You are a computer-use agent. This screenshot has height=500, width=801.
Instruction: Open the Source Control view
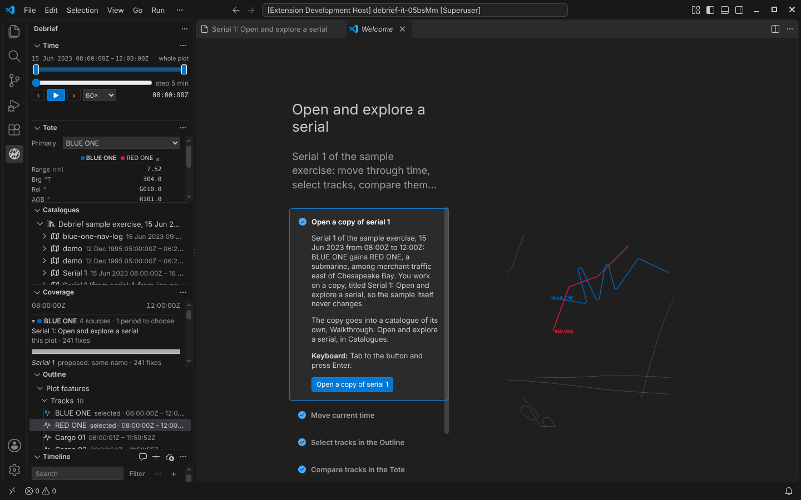pos(14,81)
